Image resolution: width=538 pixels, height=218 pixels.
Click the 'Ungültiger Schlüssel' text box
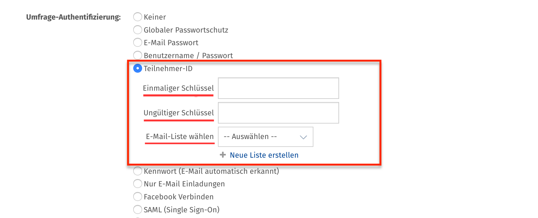278,112
